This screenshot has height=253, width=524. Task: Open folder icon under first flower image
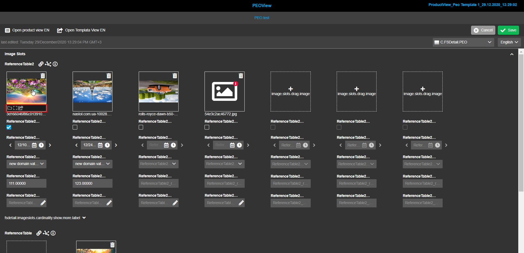[10, 108]
